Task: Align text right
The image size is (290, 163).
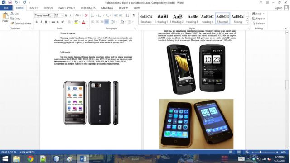Action: coord(102,22)
